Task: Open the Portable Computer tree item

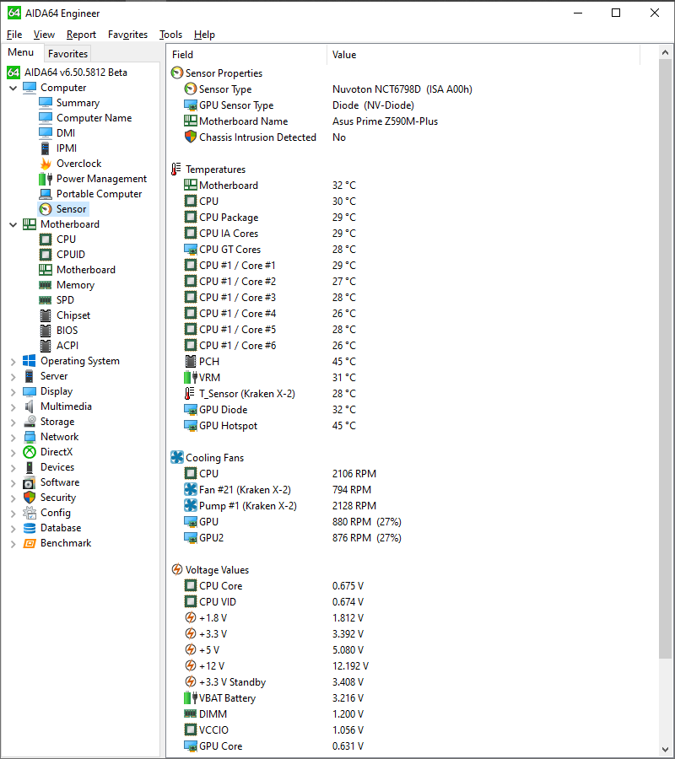Action: (100, 194)
